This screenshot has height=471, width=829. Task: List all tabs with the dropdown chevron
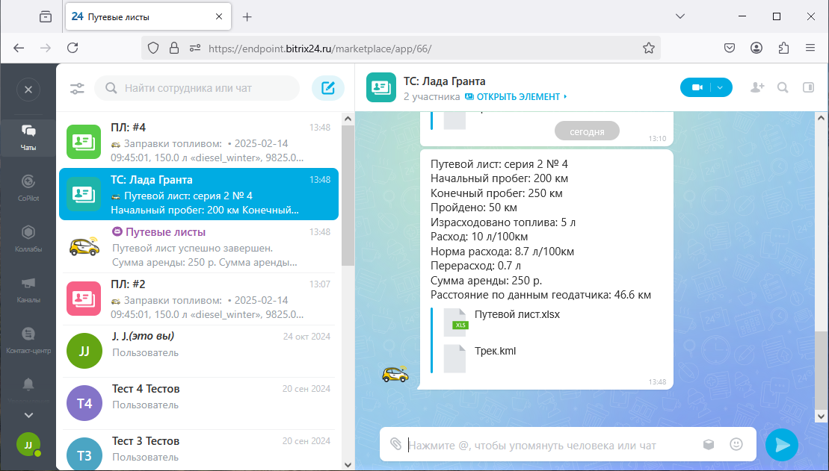click(x=680, y=16)
